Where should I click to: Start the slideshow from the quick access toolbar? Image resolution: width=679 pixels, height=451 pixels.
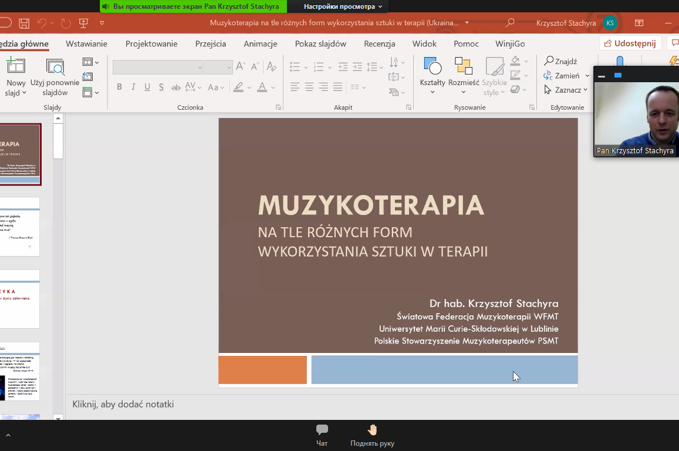point(83,23)
